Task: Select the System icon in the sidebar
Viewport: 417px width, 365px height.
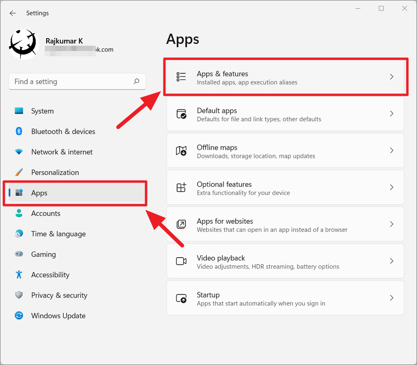Action: coord(19,111)
